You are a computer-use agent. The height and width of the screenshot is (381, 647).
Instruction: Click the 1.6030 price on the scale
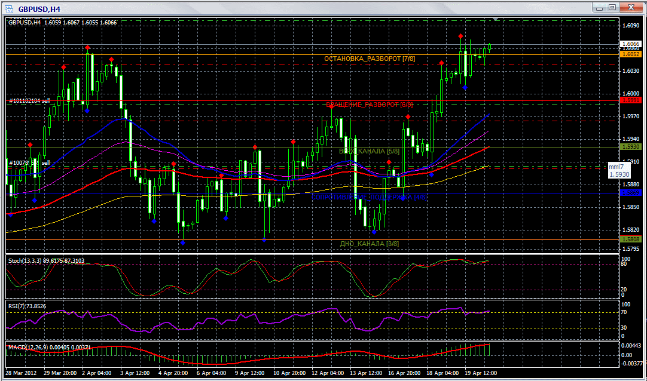(x=630, y=71)
